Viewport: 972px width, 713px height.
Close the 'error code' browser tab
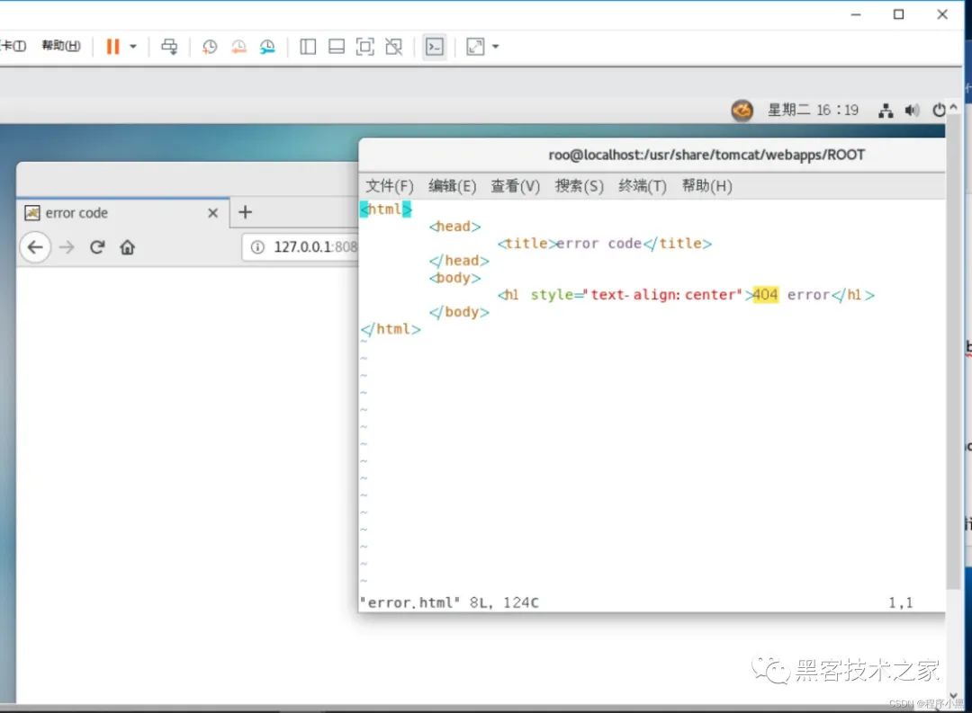pos(212,213)
